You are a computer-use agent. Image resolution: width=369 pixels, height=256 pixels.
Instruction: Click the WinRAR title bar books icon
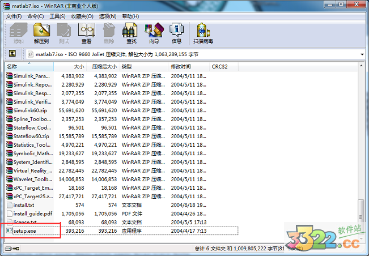point(7,6)
